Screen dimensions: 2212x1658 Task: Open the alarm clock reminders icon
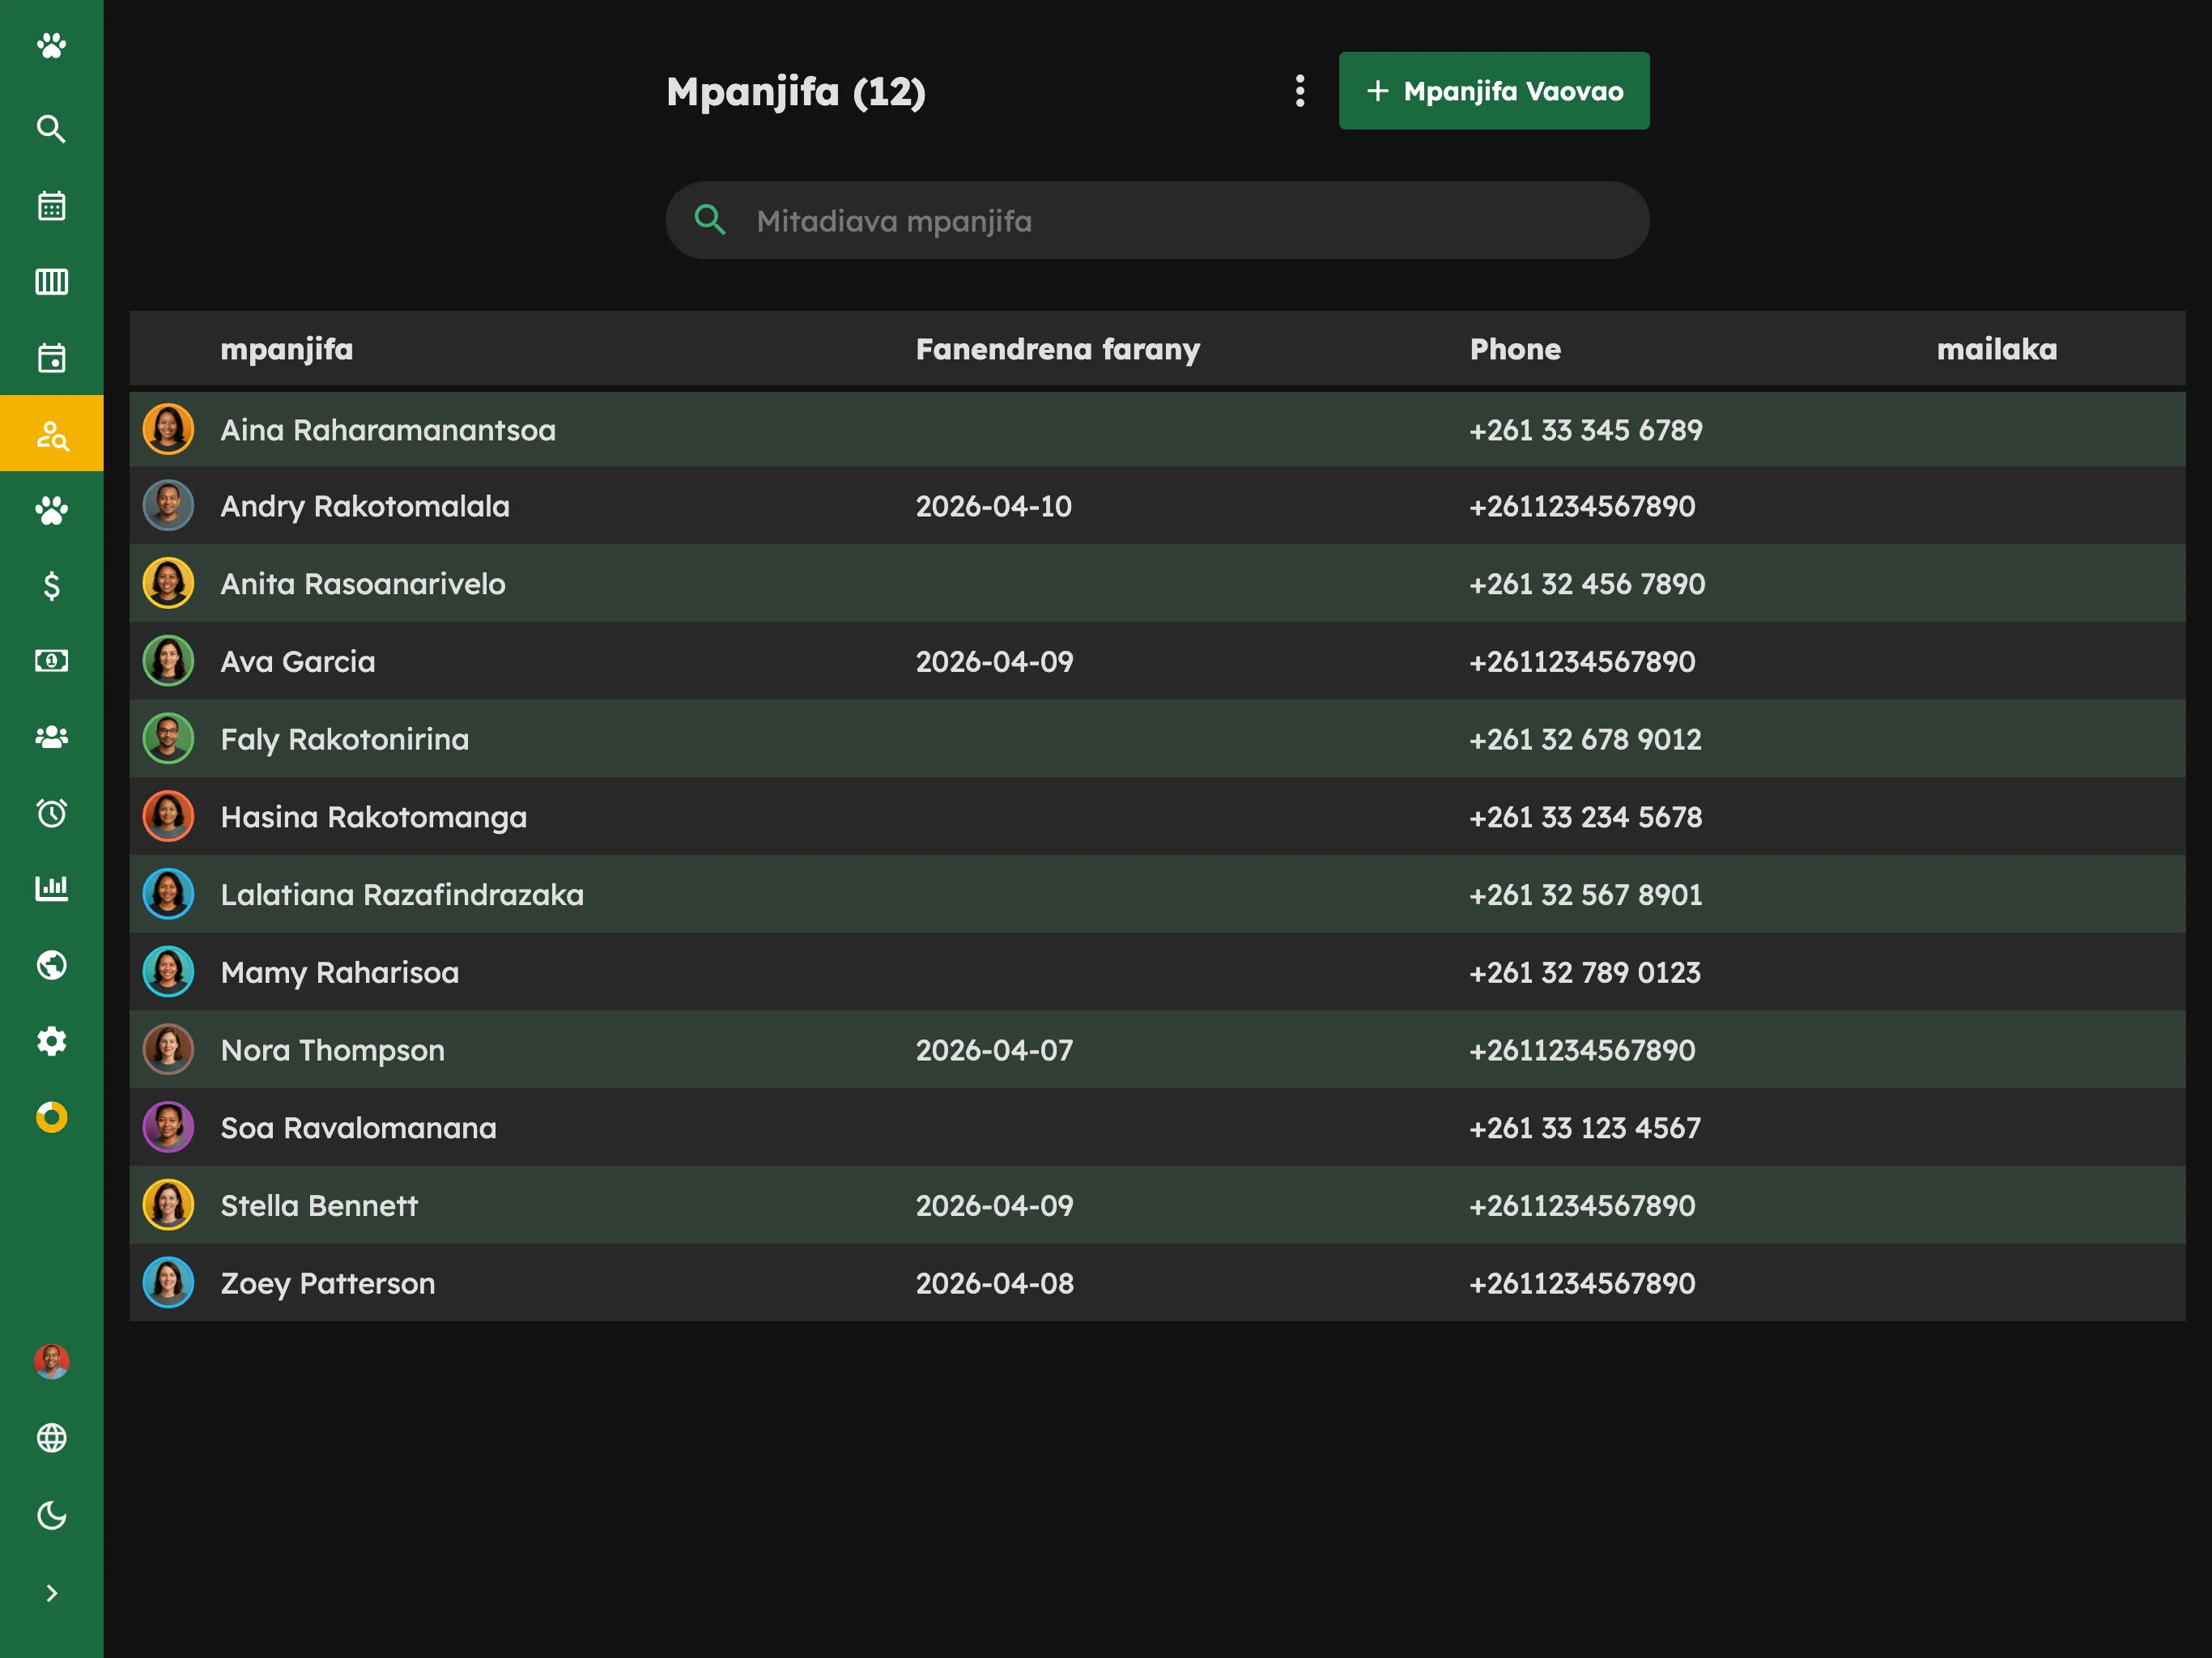tap(51, 813)
